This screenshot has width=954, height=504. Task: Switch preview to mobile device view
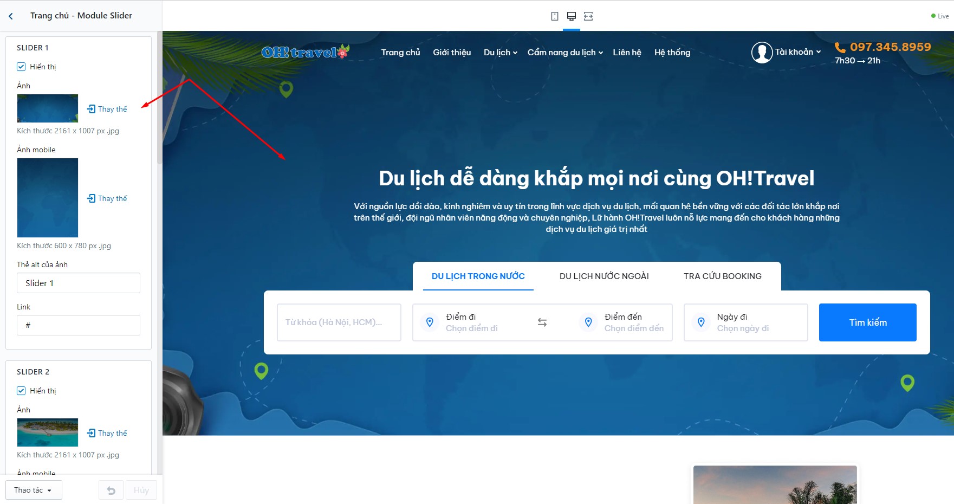(x=555, y=16)
